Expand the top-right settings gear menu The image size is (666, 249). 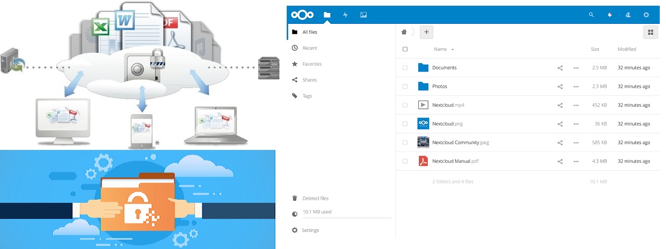pyautogui.click(x=646, y=15)
